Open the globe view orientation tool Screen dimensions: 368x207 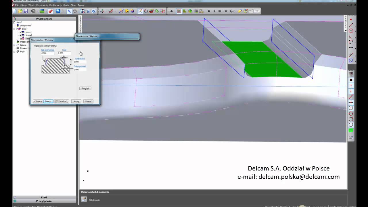[33, 11]
